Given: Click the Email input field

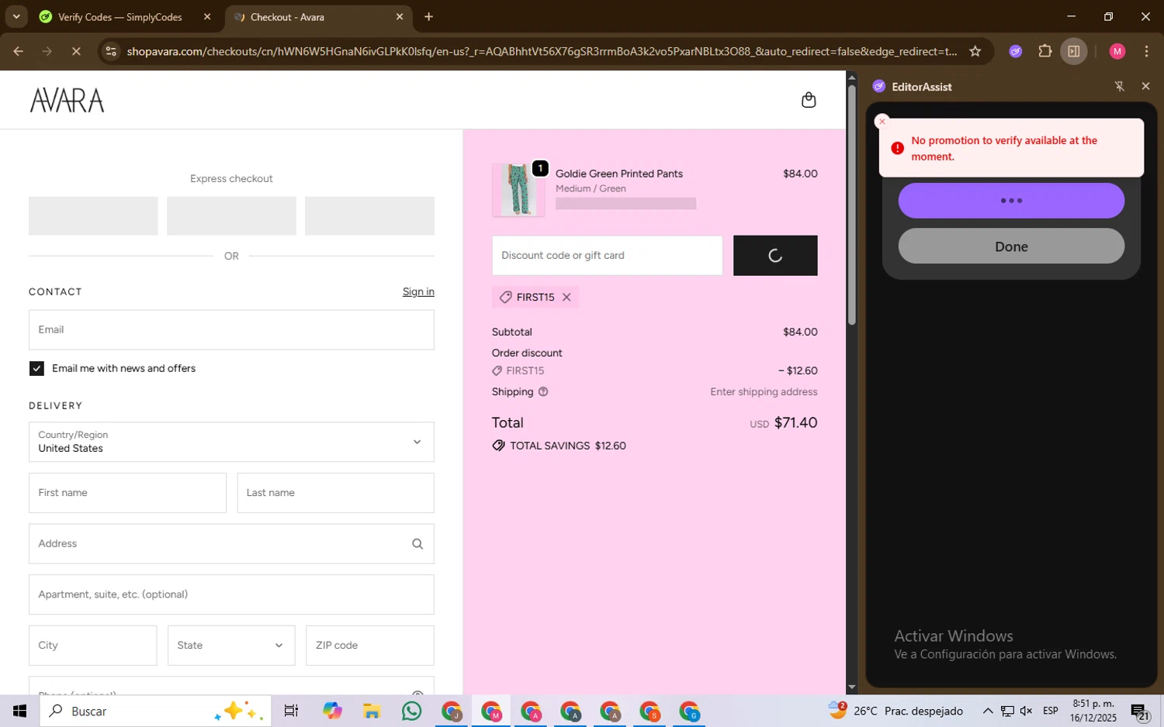Looking at the screenshot, I should click(x=231, y=330).
